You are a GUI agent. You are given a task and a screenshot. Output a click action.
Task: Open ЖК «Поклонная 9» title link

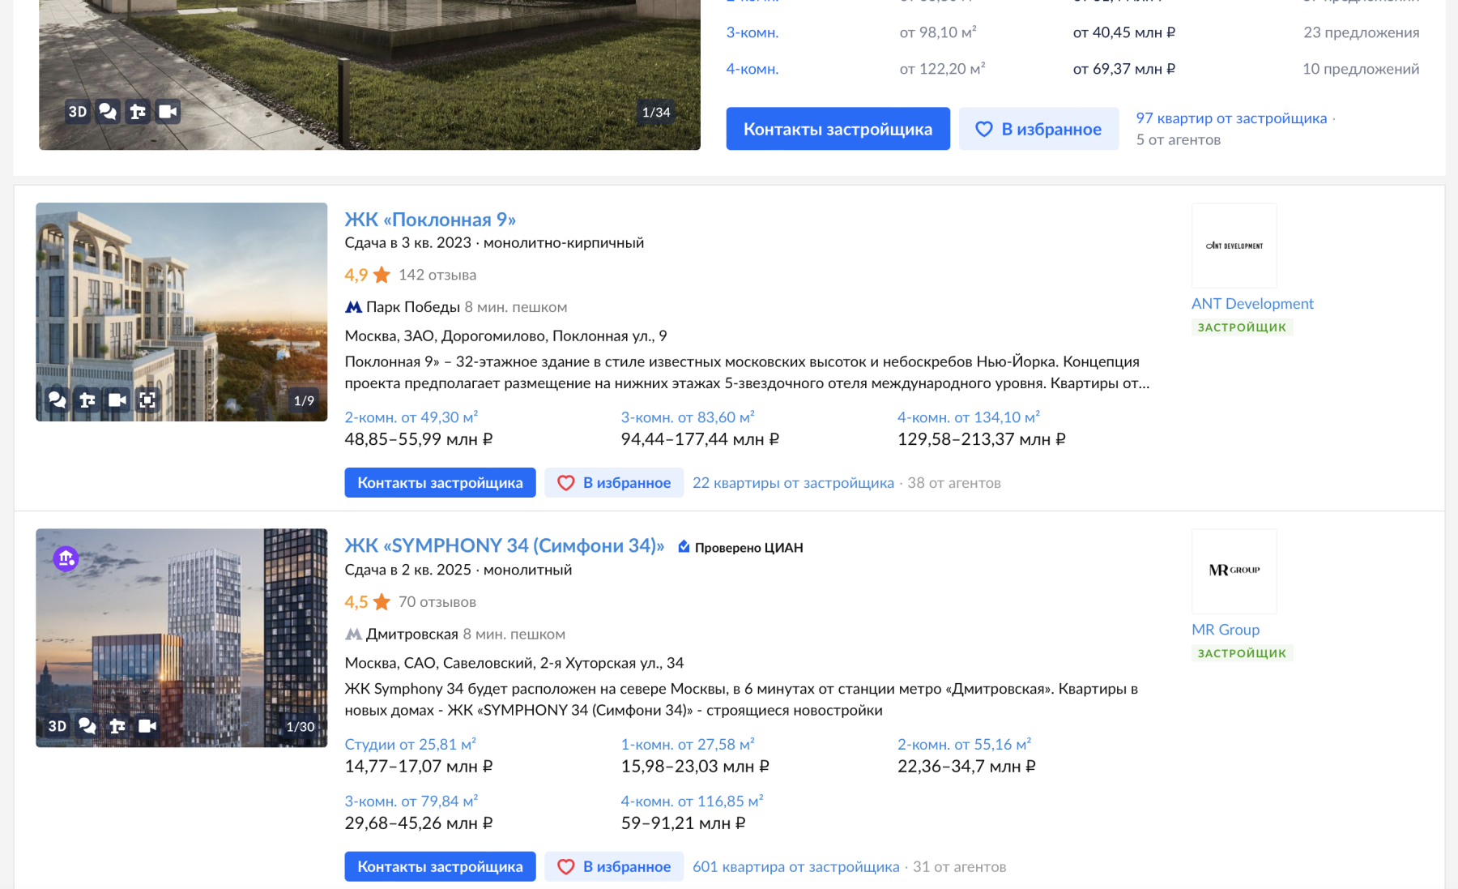(430, 220)
